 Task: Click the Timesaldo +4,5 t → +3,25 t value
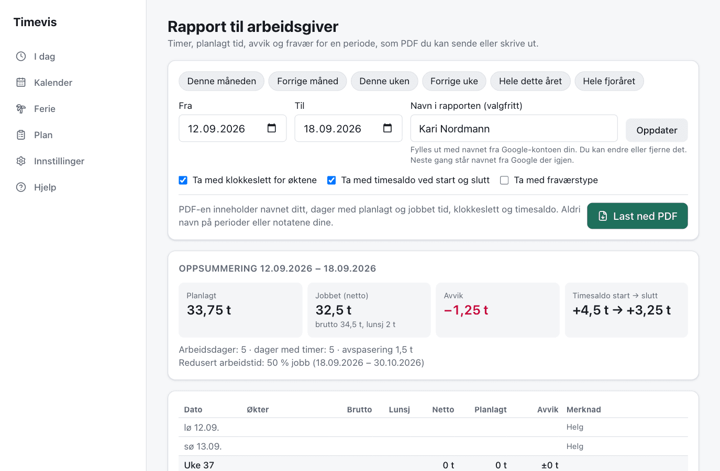tap(622, 310)
